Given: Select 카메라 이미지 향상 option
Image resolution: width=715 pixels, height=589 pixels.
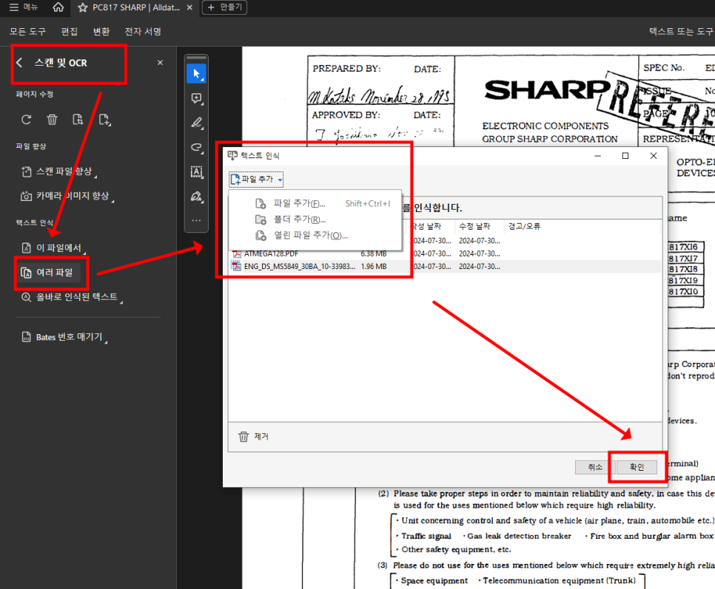Looking at the screenshot, I should click(67, 196).
